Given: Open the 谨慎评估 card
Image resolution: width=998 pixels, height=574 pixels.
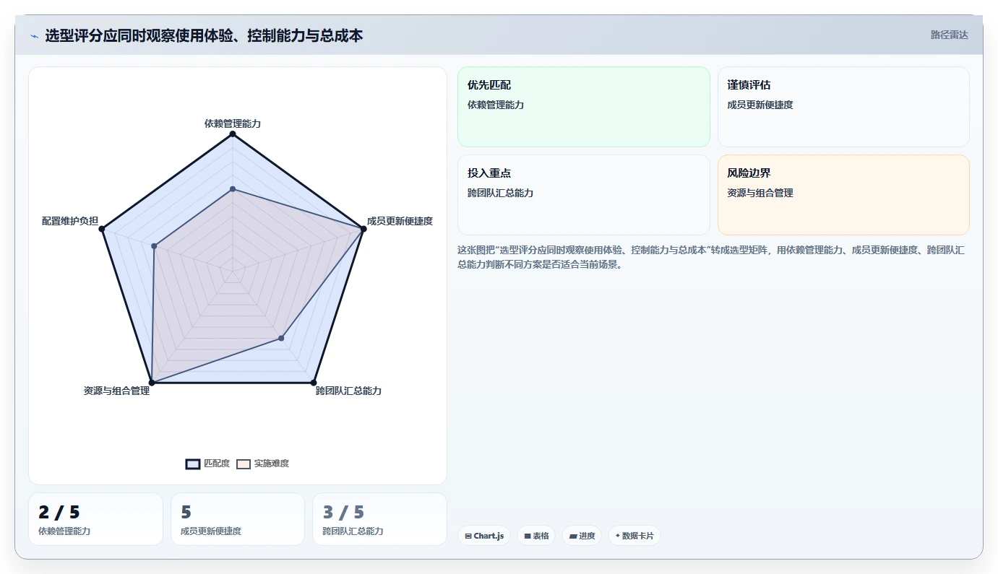Looking at the screenshot, I should tap(843, 107).
